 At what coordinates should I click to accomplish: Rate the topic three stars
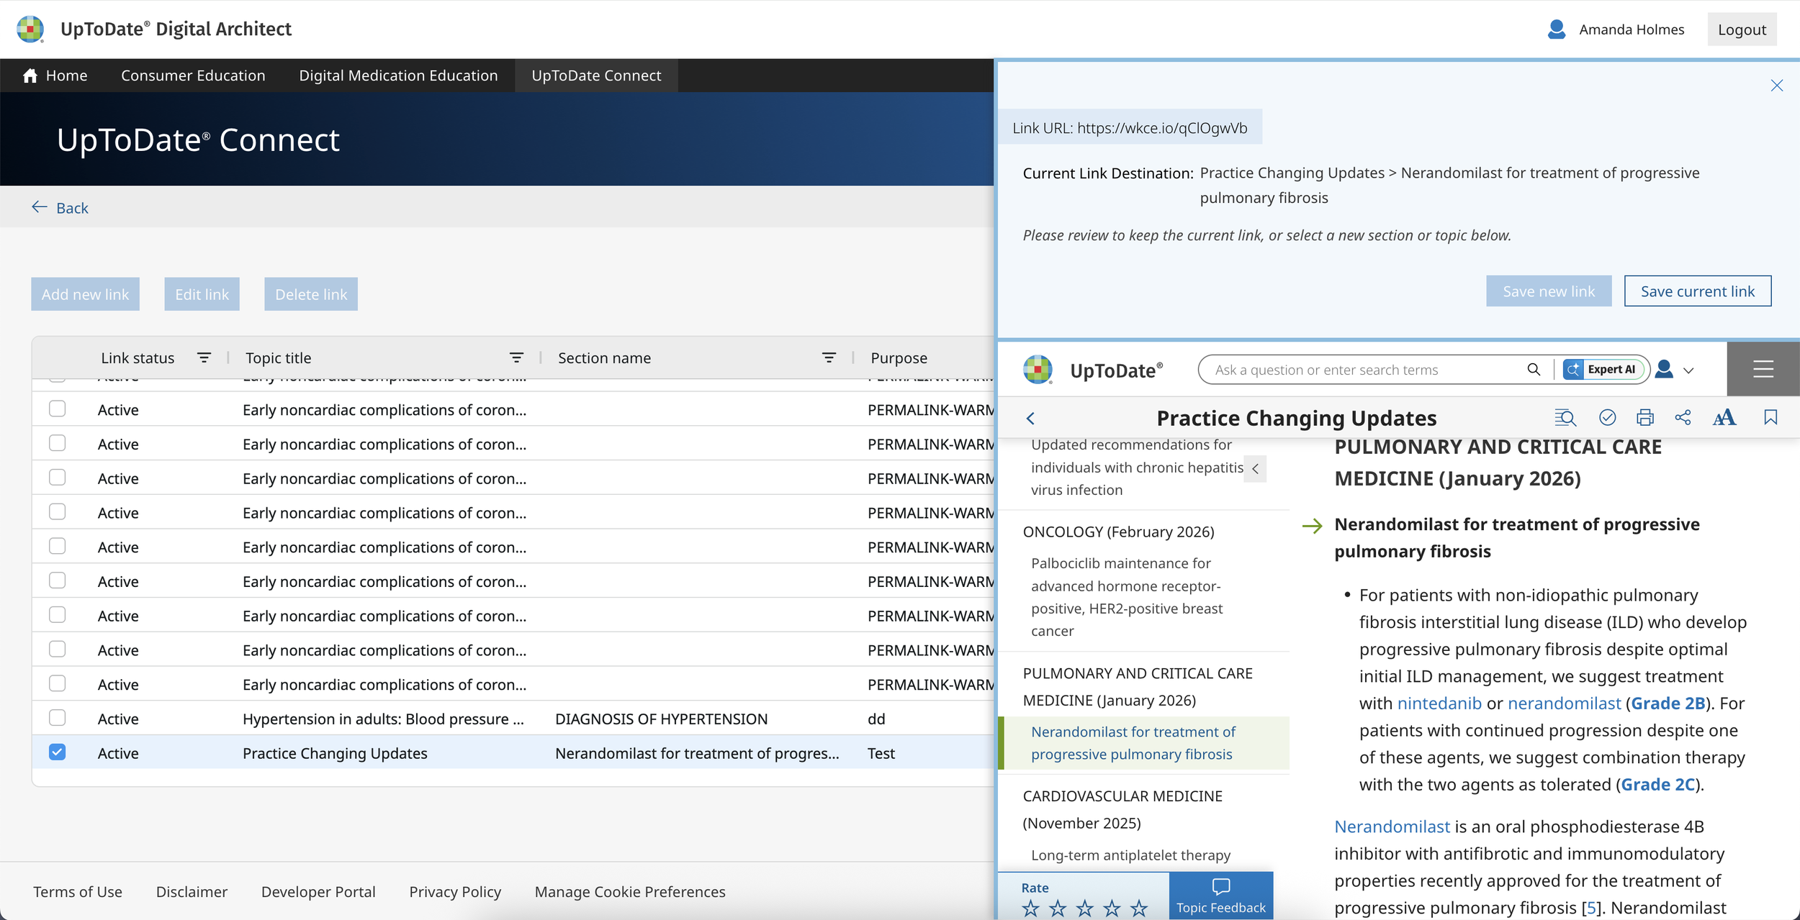tap(1084, 908)
